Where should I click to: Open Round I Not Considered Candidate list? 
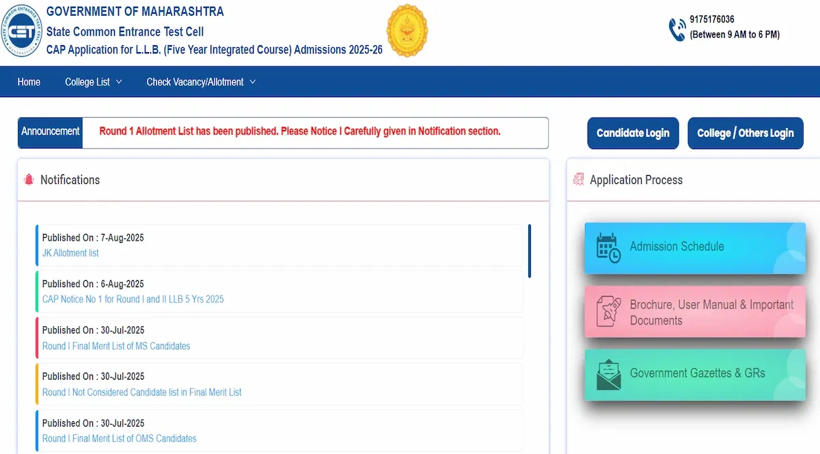142,392
